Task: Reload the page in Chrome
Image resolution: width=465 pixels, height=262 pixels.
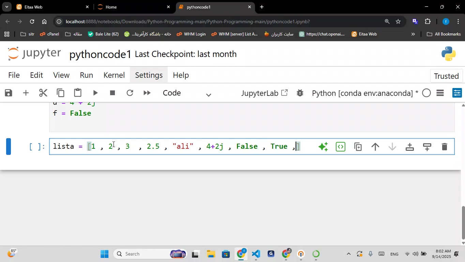Action: (x=32, y=21)
